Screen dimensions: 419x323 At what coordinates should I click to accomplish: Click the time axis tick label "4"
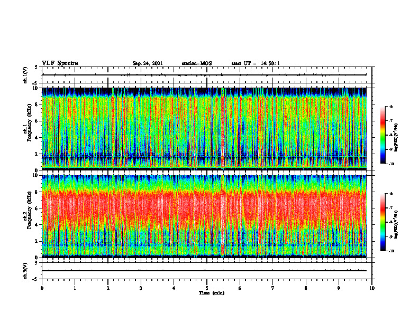pos(174,288)
